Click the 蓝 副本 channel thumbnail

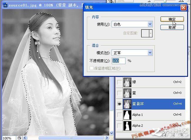tap(127, 104)
